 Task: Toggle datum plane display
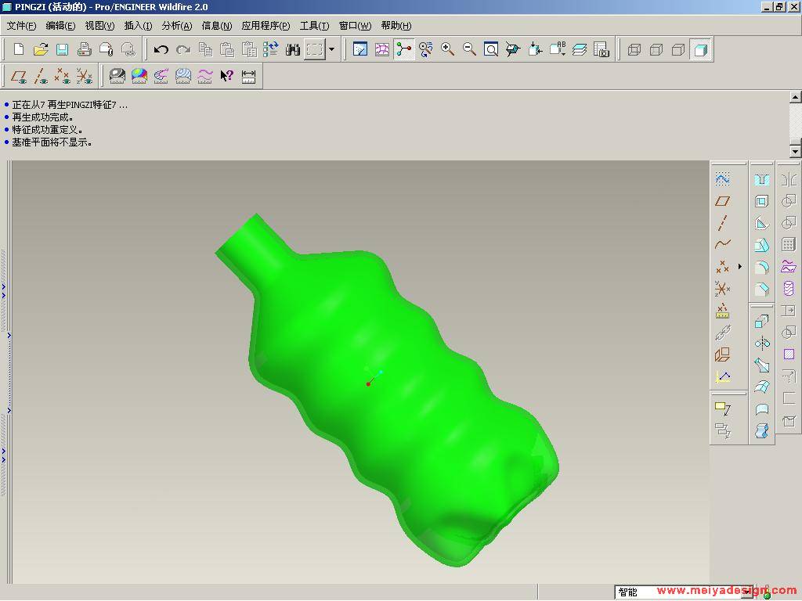[x=19, y=76]
